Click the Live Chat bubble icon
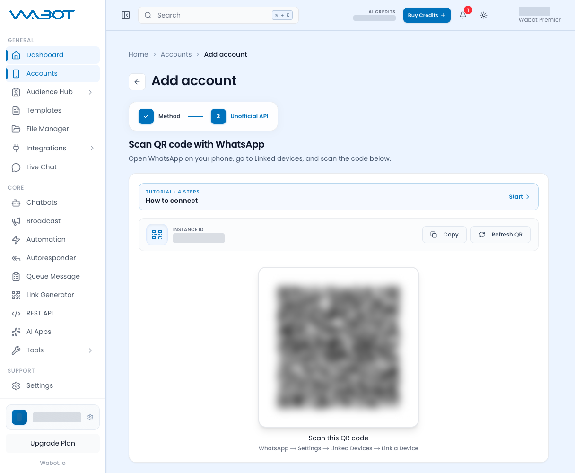 16,167
